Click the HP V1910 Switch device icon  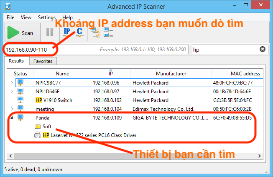click(20, 100)
